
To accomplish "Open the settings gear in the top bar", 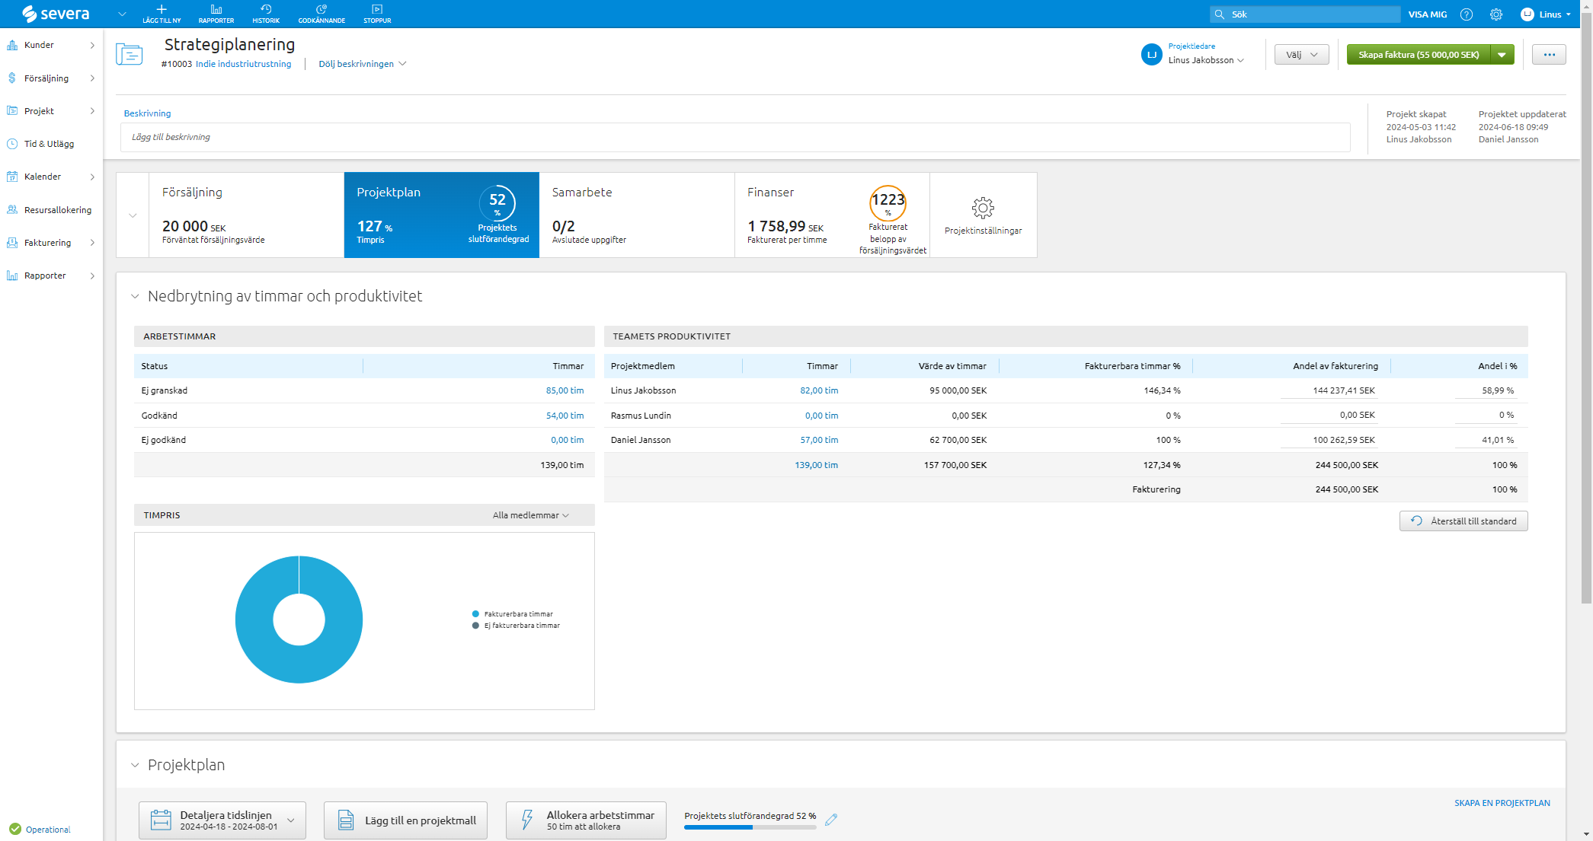I will click(x=1496, y=14).
